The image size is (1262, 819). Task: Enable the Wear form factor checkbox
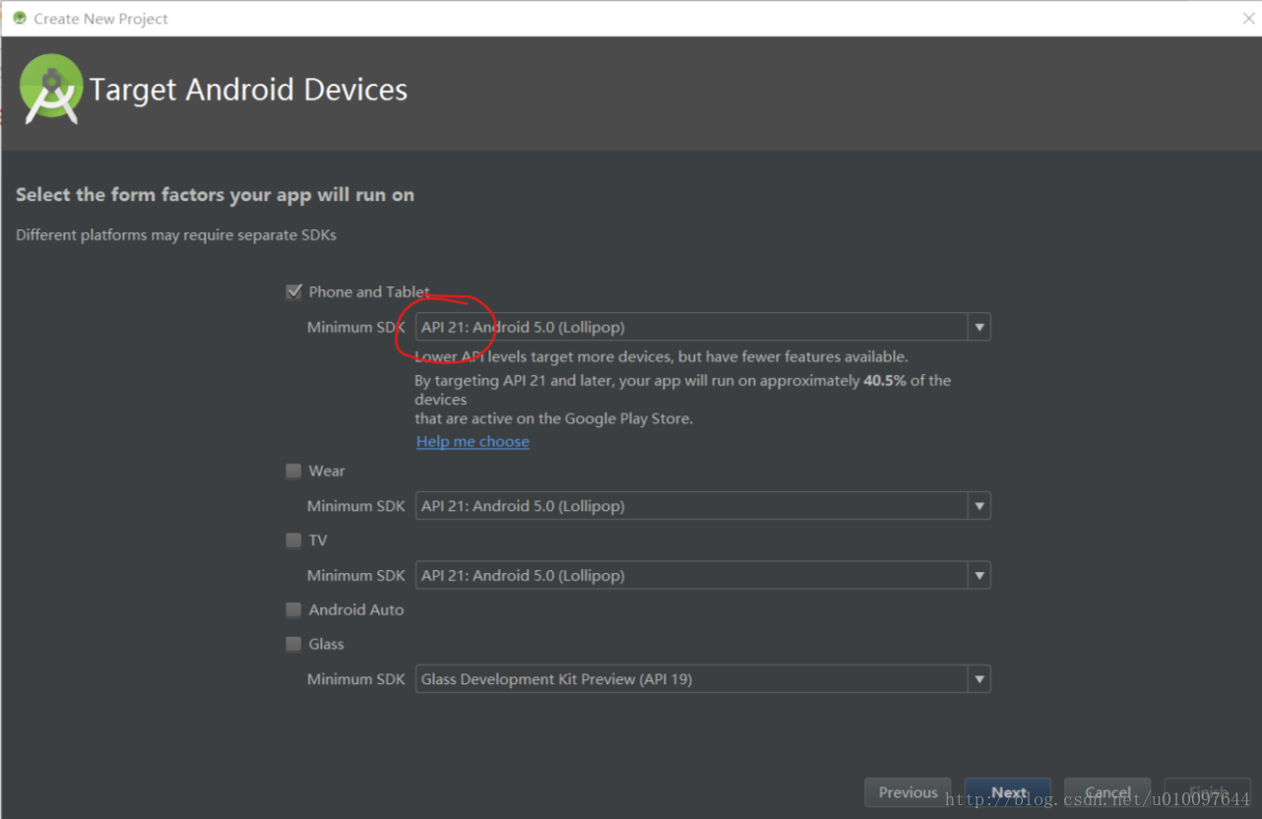click(x=293, y=471)
